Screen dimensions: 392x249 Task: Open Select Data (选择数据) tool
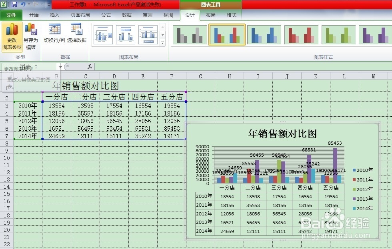point(77,33)
